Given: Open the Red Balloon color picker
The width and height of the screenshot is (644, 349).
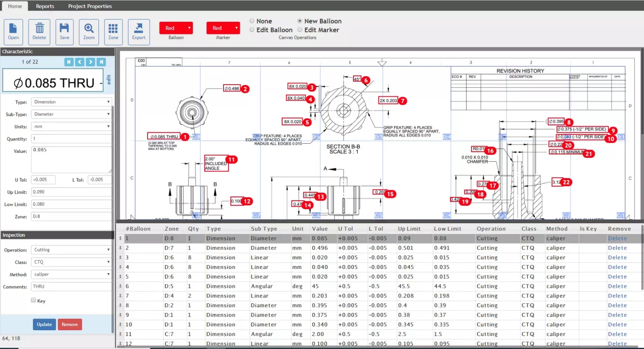Looking at the screenshot, I should pos(176,28).
